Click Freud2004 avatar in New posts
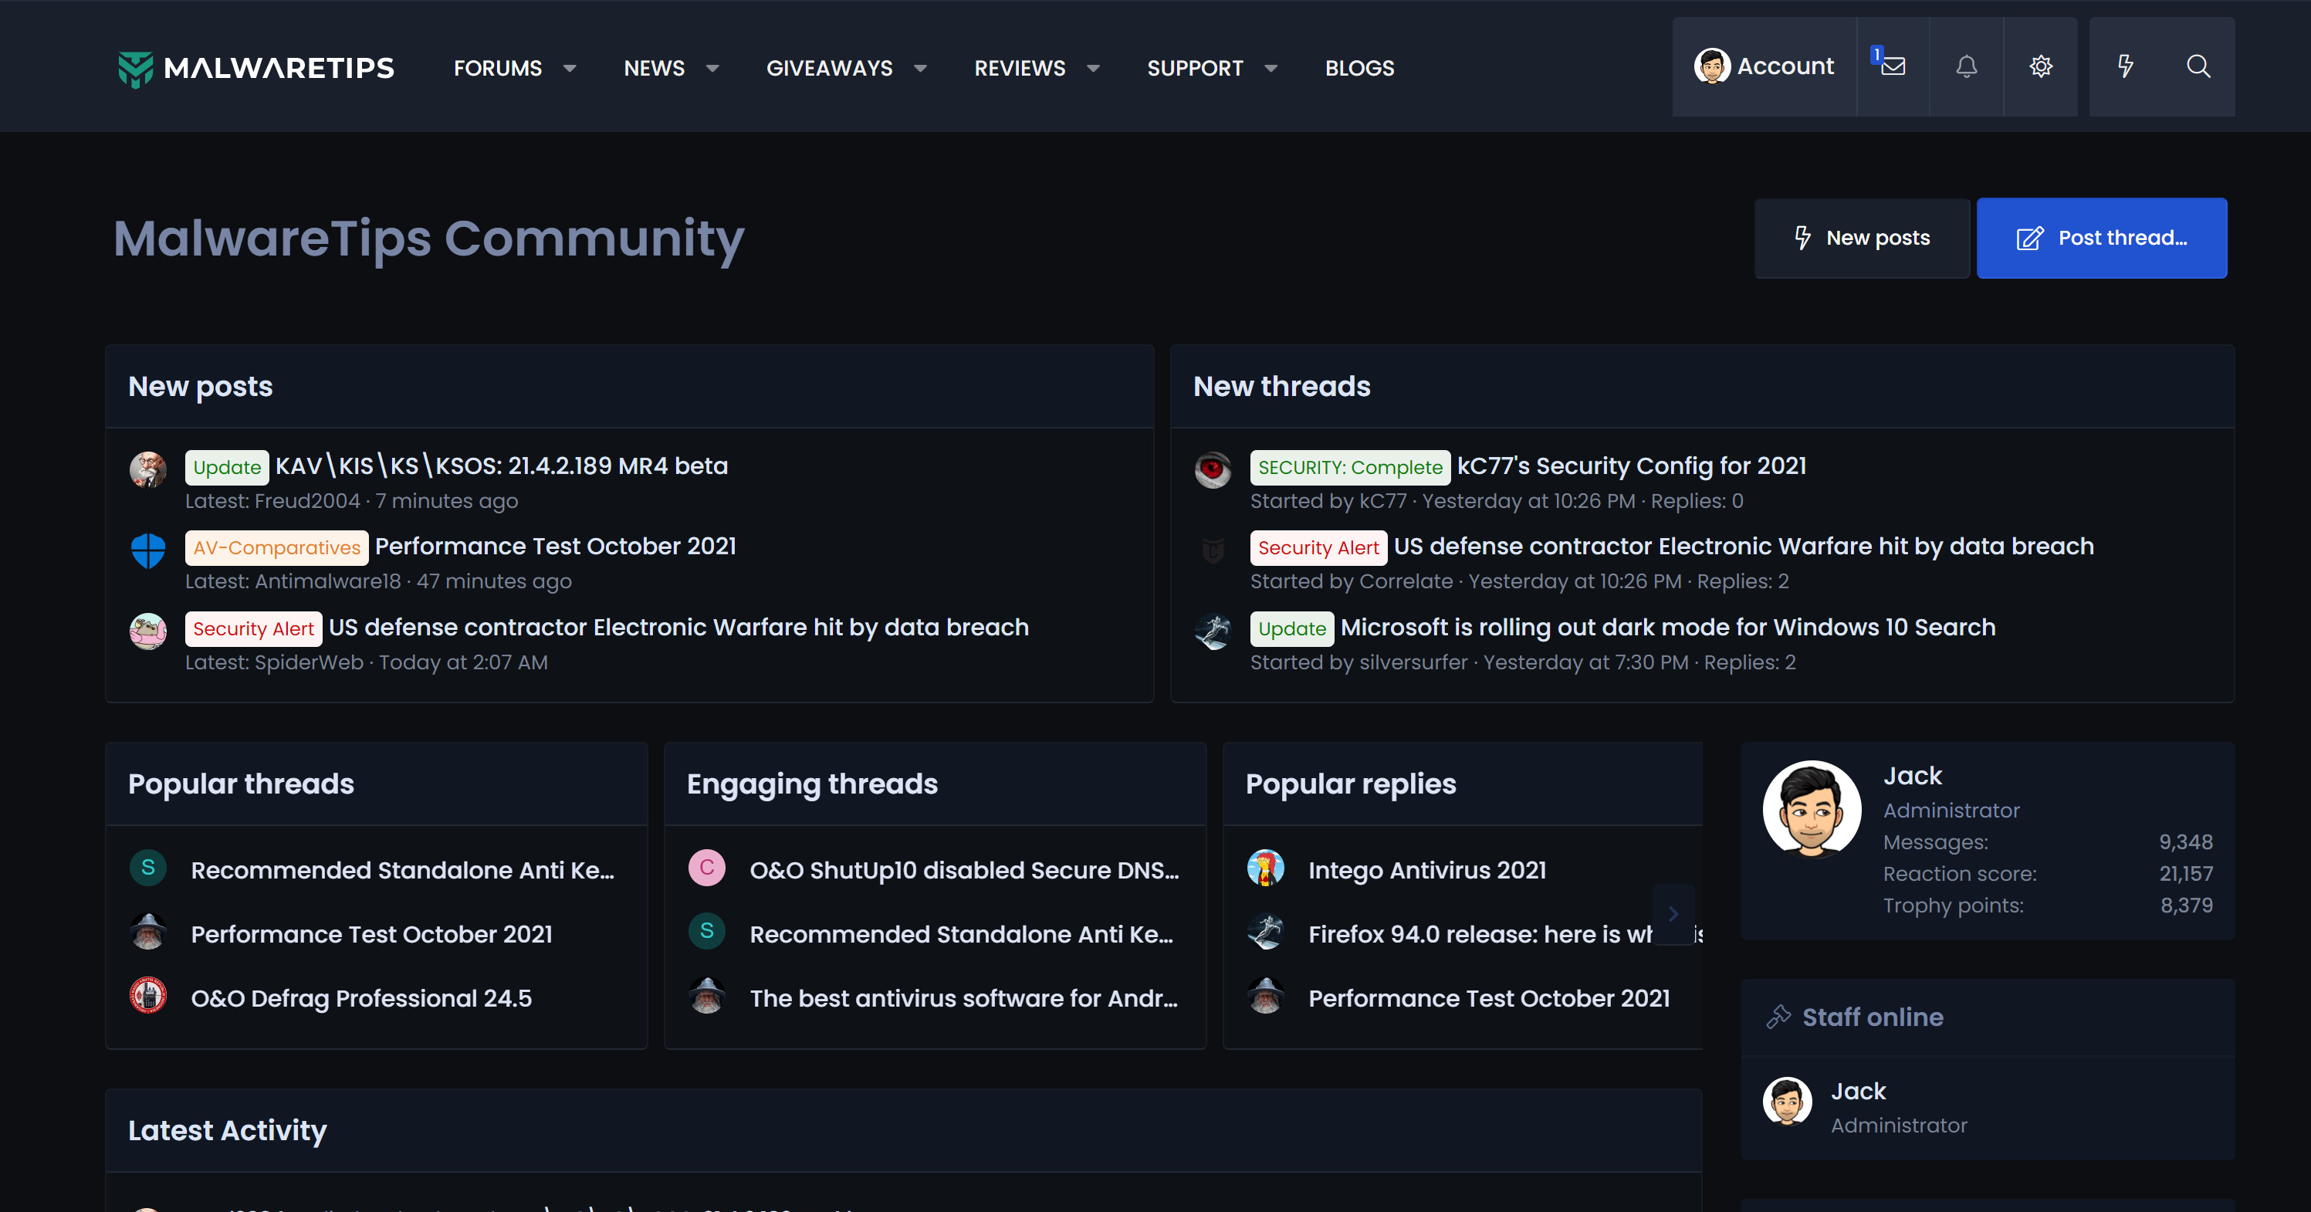The width and height of the screenshot is (2311, 1212). pos(148,469)
